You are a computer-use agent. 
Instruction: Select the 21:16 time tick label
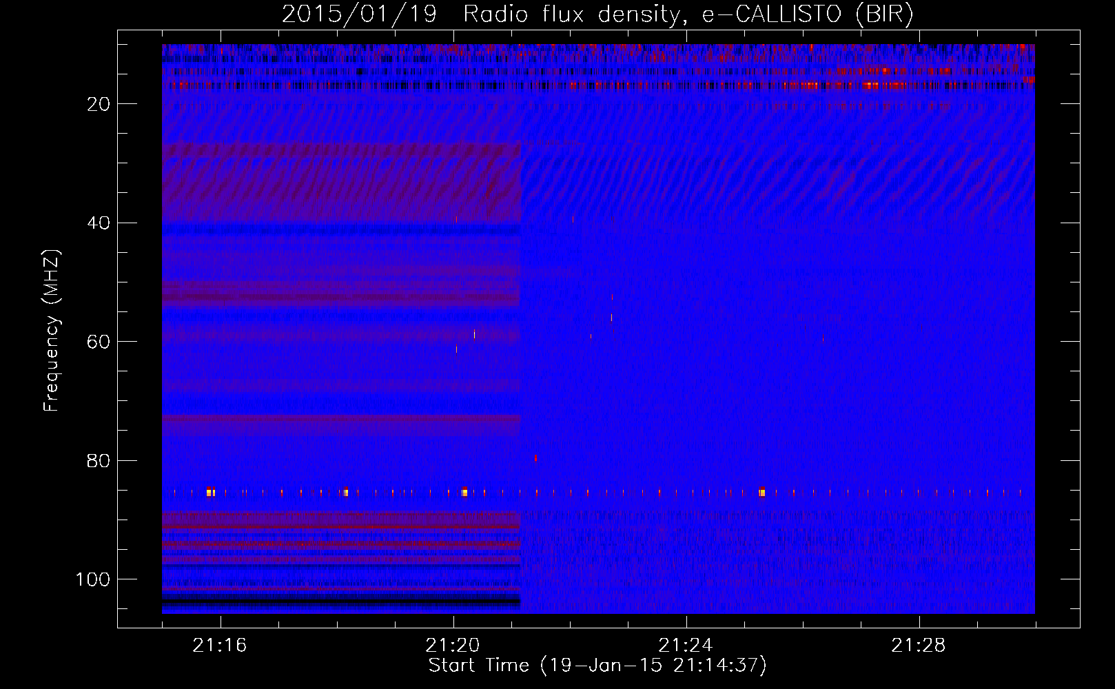(220, 646)
